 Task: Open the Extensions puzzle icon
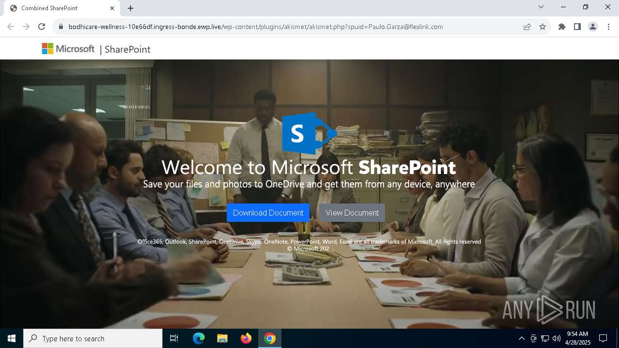(x=562, y=27)
